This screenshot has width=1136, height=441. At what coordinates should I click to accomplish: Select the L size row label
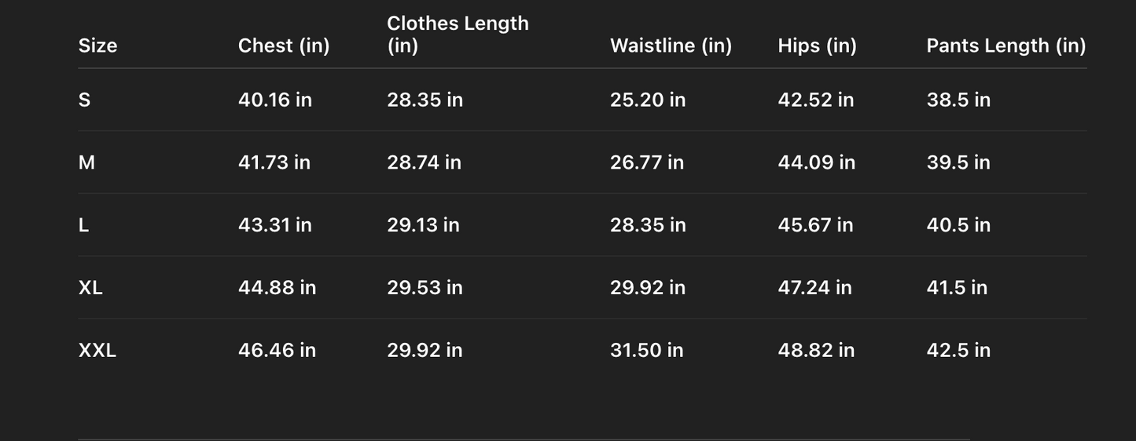[x=83, y=225]
